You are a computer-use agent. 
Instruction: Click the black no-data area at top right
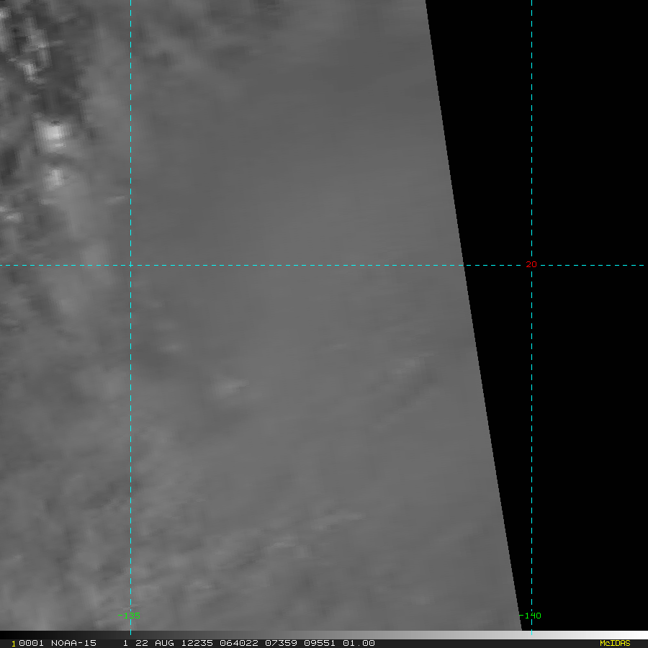point(576,108)
